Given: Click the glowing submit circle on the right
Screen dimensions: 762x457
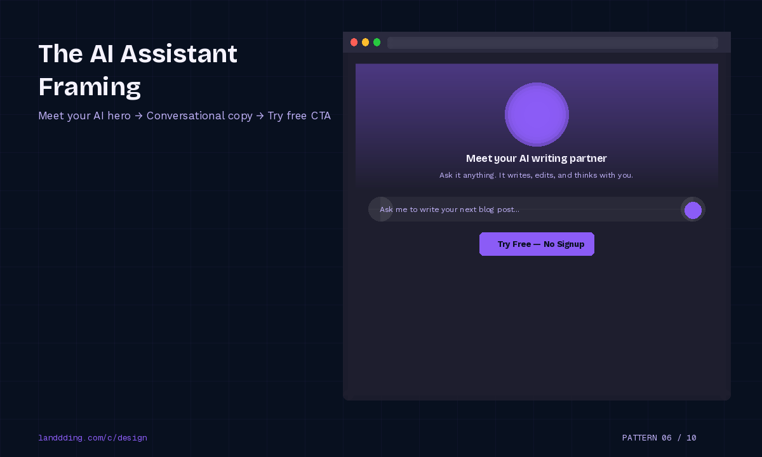Looking at the screenshot, I should pyautogui.click(x=693, y=209).
